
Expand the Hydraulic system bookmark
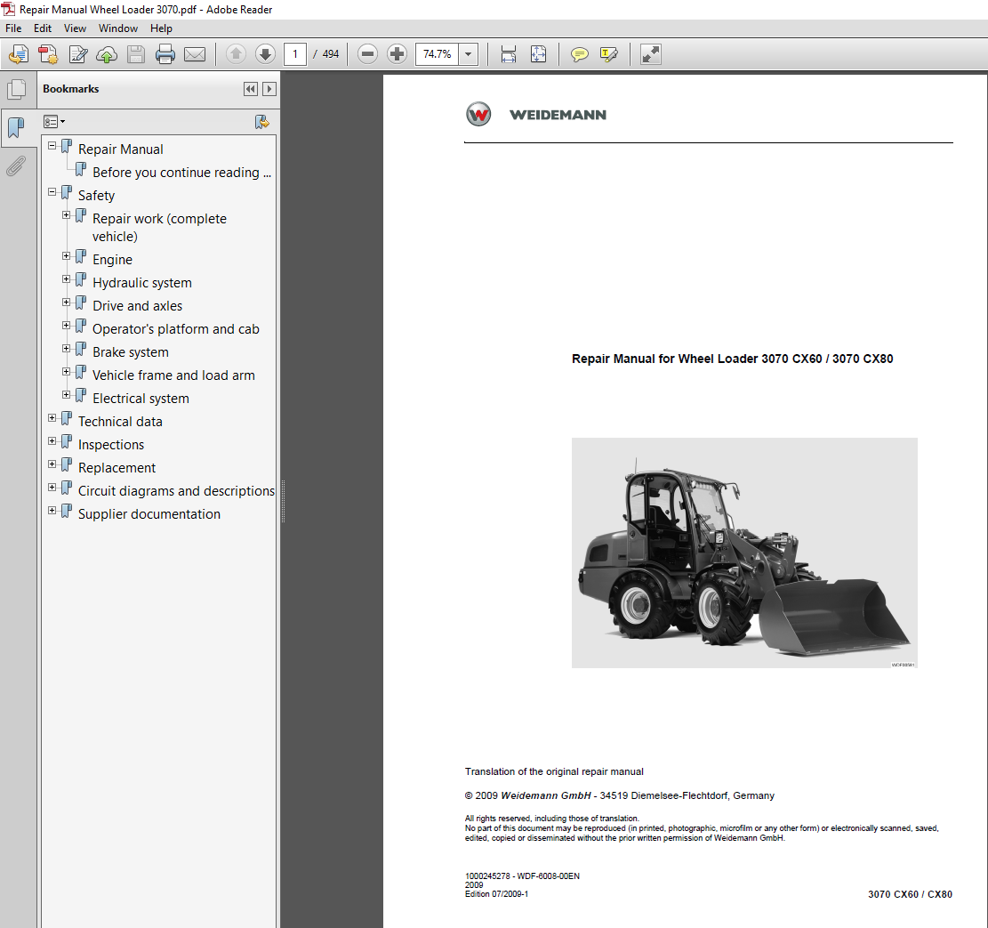[67, 279]
